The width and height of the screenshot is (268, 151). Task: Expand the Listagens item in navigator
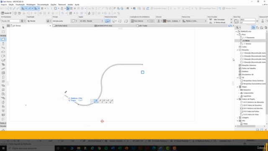237,118
